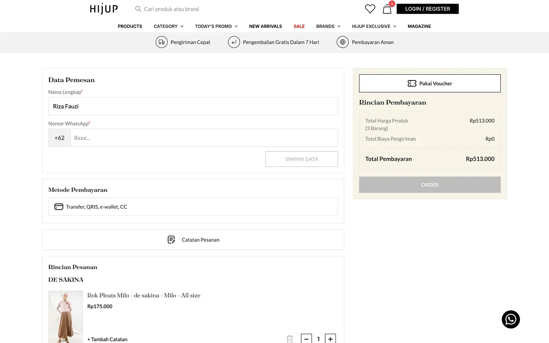Click the search magnifier icon

(138, 9)
